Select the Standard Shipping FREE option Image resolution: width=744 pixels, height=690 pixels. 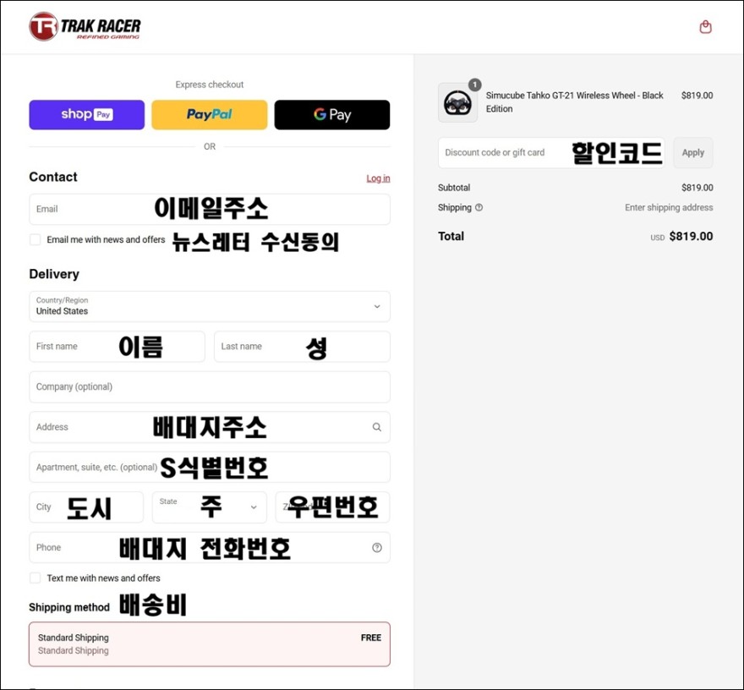(x=210, y=644)
